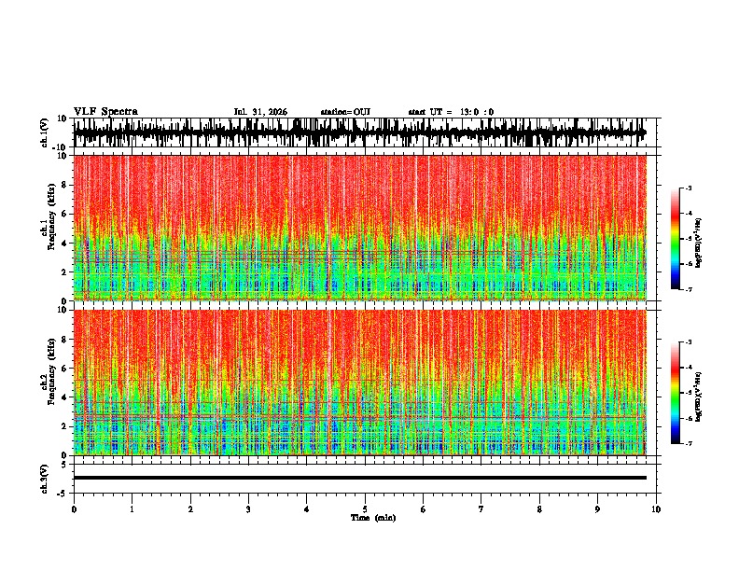Click the ch.1 color bar "-3" tick label
Screen dimensions: 739x571
point(689,188)
